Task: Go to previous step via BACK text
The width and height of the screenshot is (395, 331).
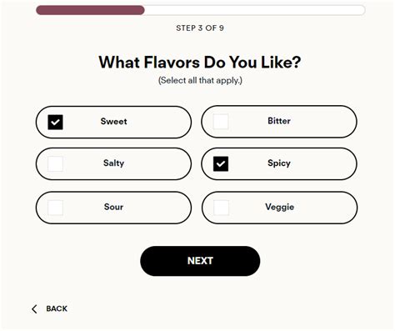Action: 57,308
